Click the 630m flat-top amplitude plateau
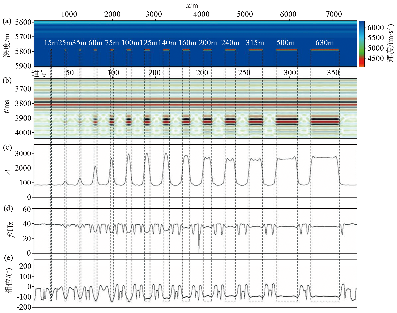This screenshot has width=397, height=313. 325,157
